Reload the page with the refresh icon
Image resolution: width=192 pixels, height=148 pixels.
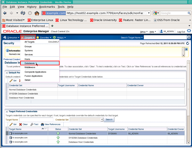pyautogui.click(x=23, y=13)
